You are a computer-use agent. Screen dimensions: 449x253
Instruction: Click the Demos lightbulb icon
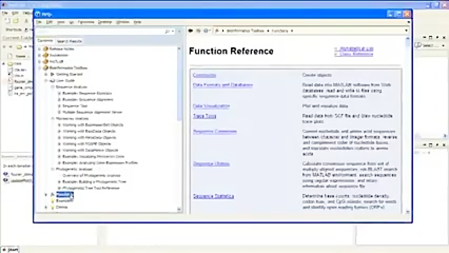[x=52, y=207]
